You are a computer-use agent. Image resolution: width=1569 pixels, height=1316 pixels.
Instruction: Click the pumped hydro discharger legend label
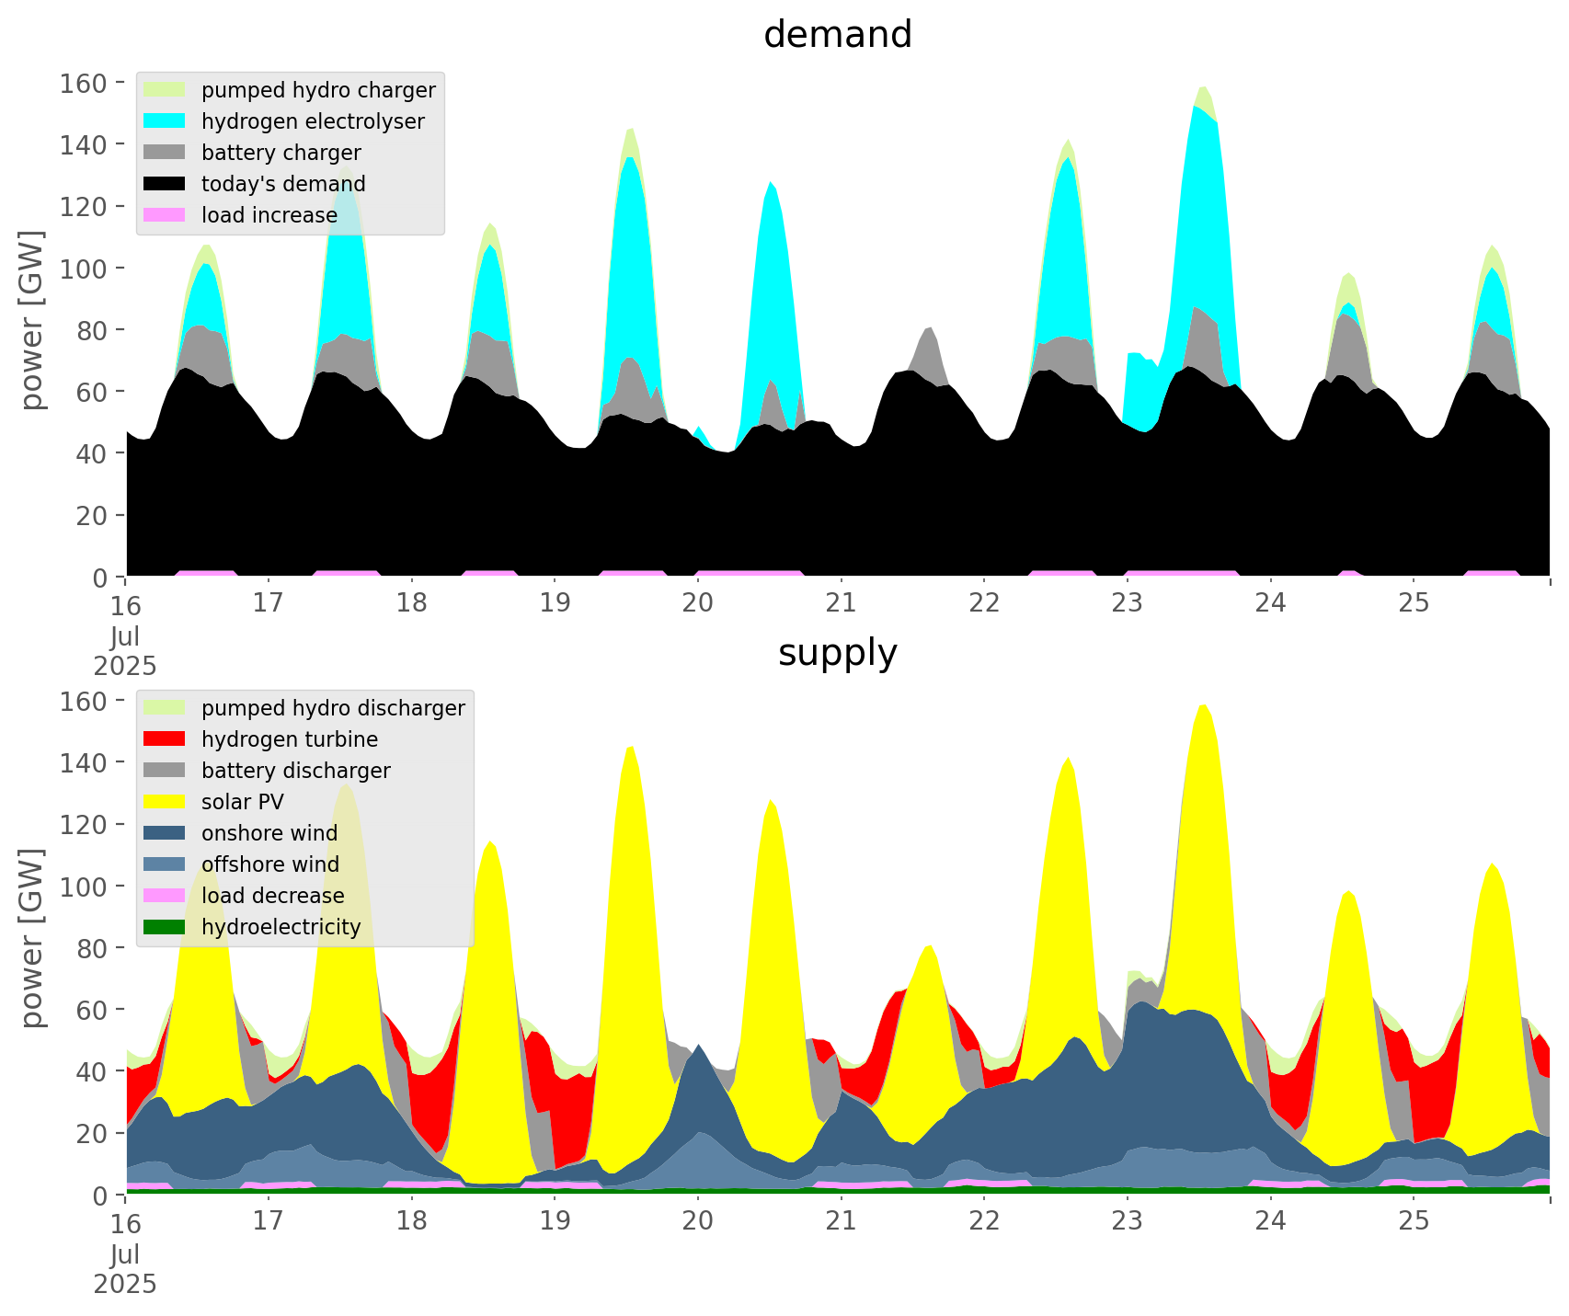(333, 708)
